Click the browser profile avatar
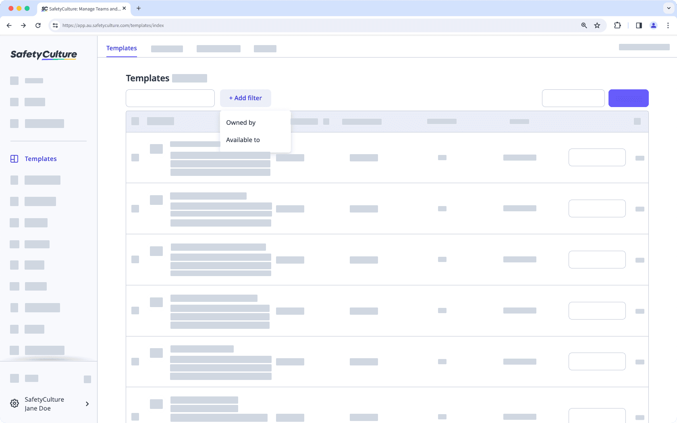The width and height of the screenshot is (677, 423). click(653, 25)
